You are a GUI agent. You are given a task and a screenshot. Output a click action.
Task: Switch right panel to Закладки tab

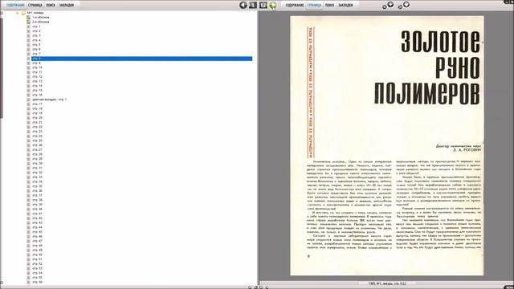point(345,5)
